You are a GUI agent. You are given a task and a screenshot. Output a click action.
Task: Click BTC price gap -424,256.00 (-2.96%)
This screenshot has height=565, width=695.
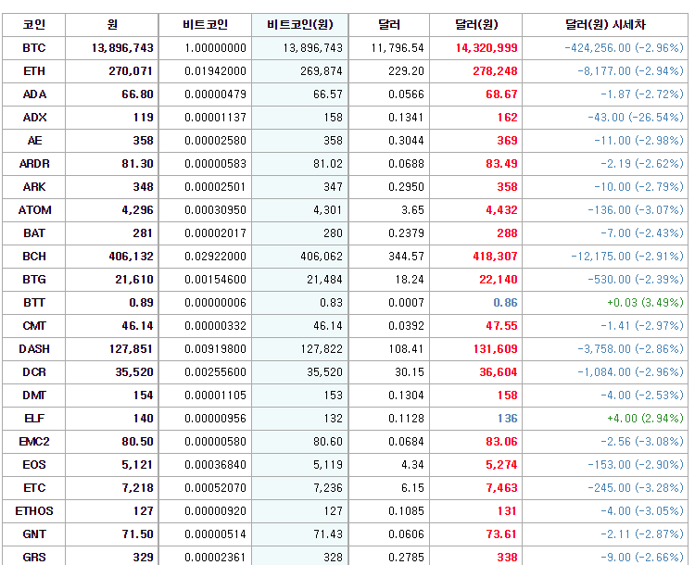coord(624,48)
